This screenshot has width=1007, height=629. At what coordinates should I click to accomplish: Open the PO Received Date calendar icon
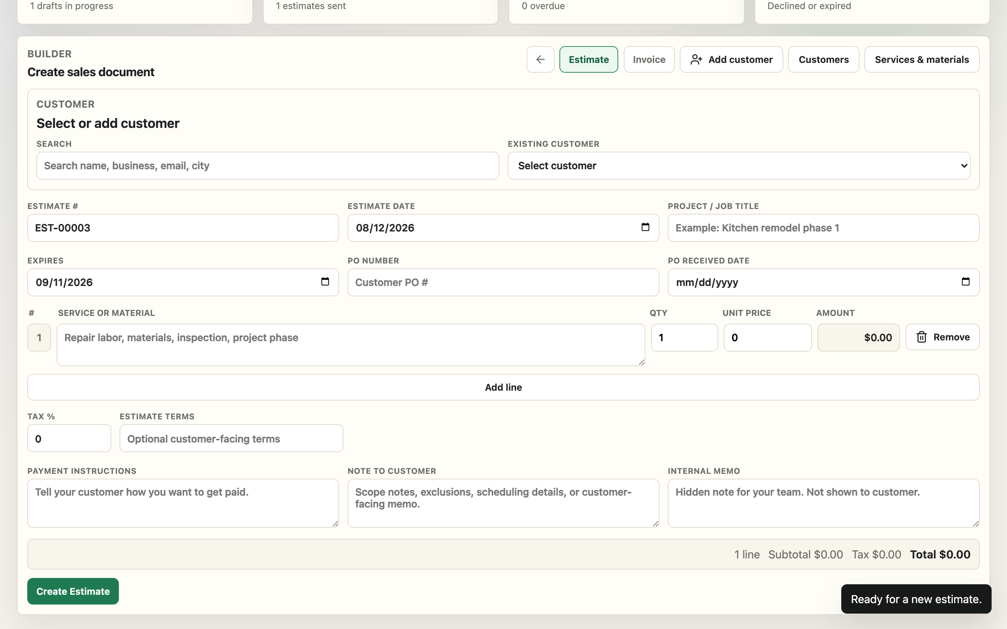pyautogui.click(x=965, y=282)
